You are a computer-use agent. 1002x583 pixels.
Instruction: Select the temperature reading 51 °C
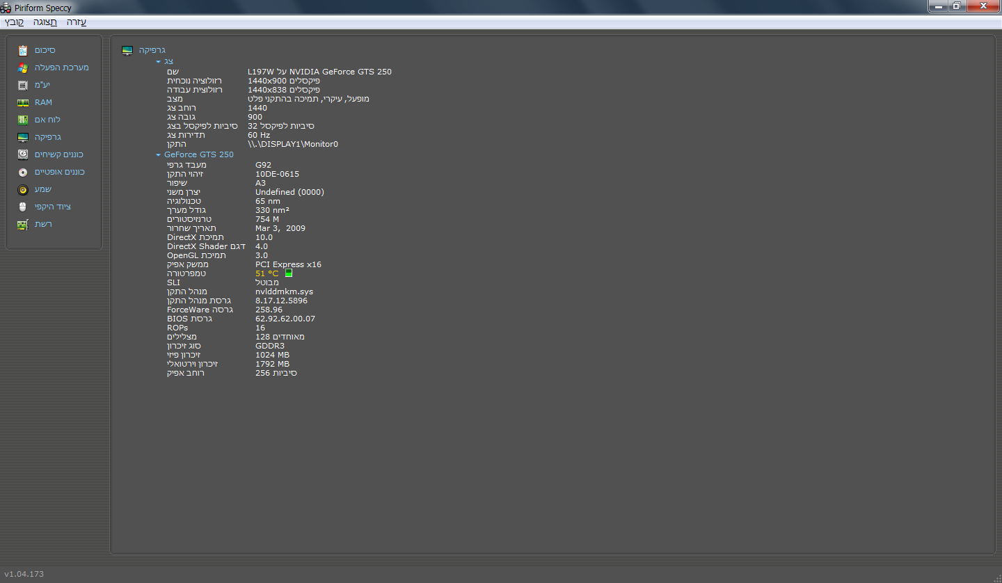point(267,273)
